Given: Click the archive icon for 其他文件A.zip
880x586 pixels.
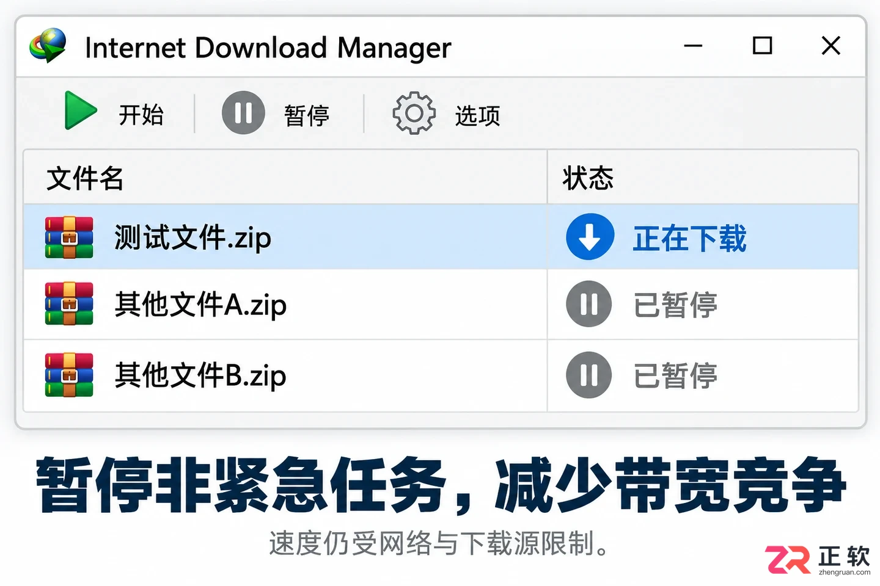Looking at the screenshot, I should coord(69,303).
